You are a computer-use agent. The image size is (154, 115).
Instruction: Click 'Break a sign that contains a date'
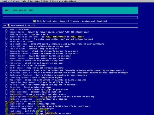[x=46, y=94]
